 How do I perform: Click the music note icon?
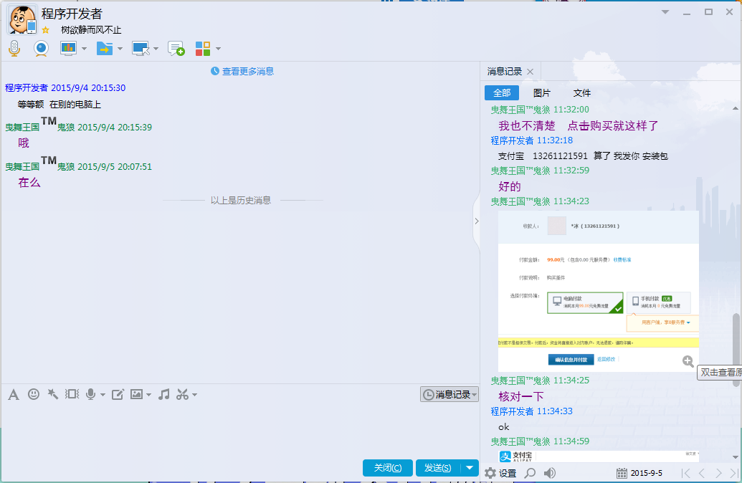click(164, 394)
